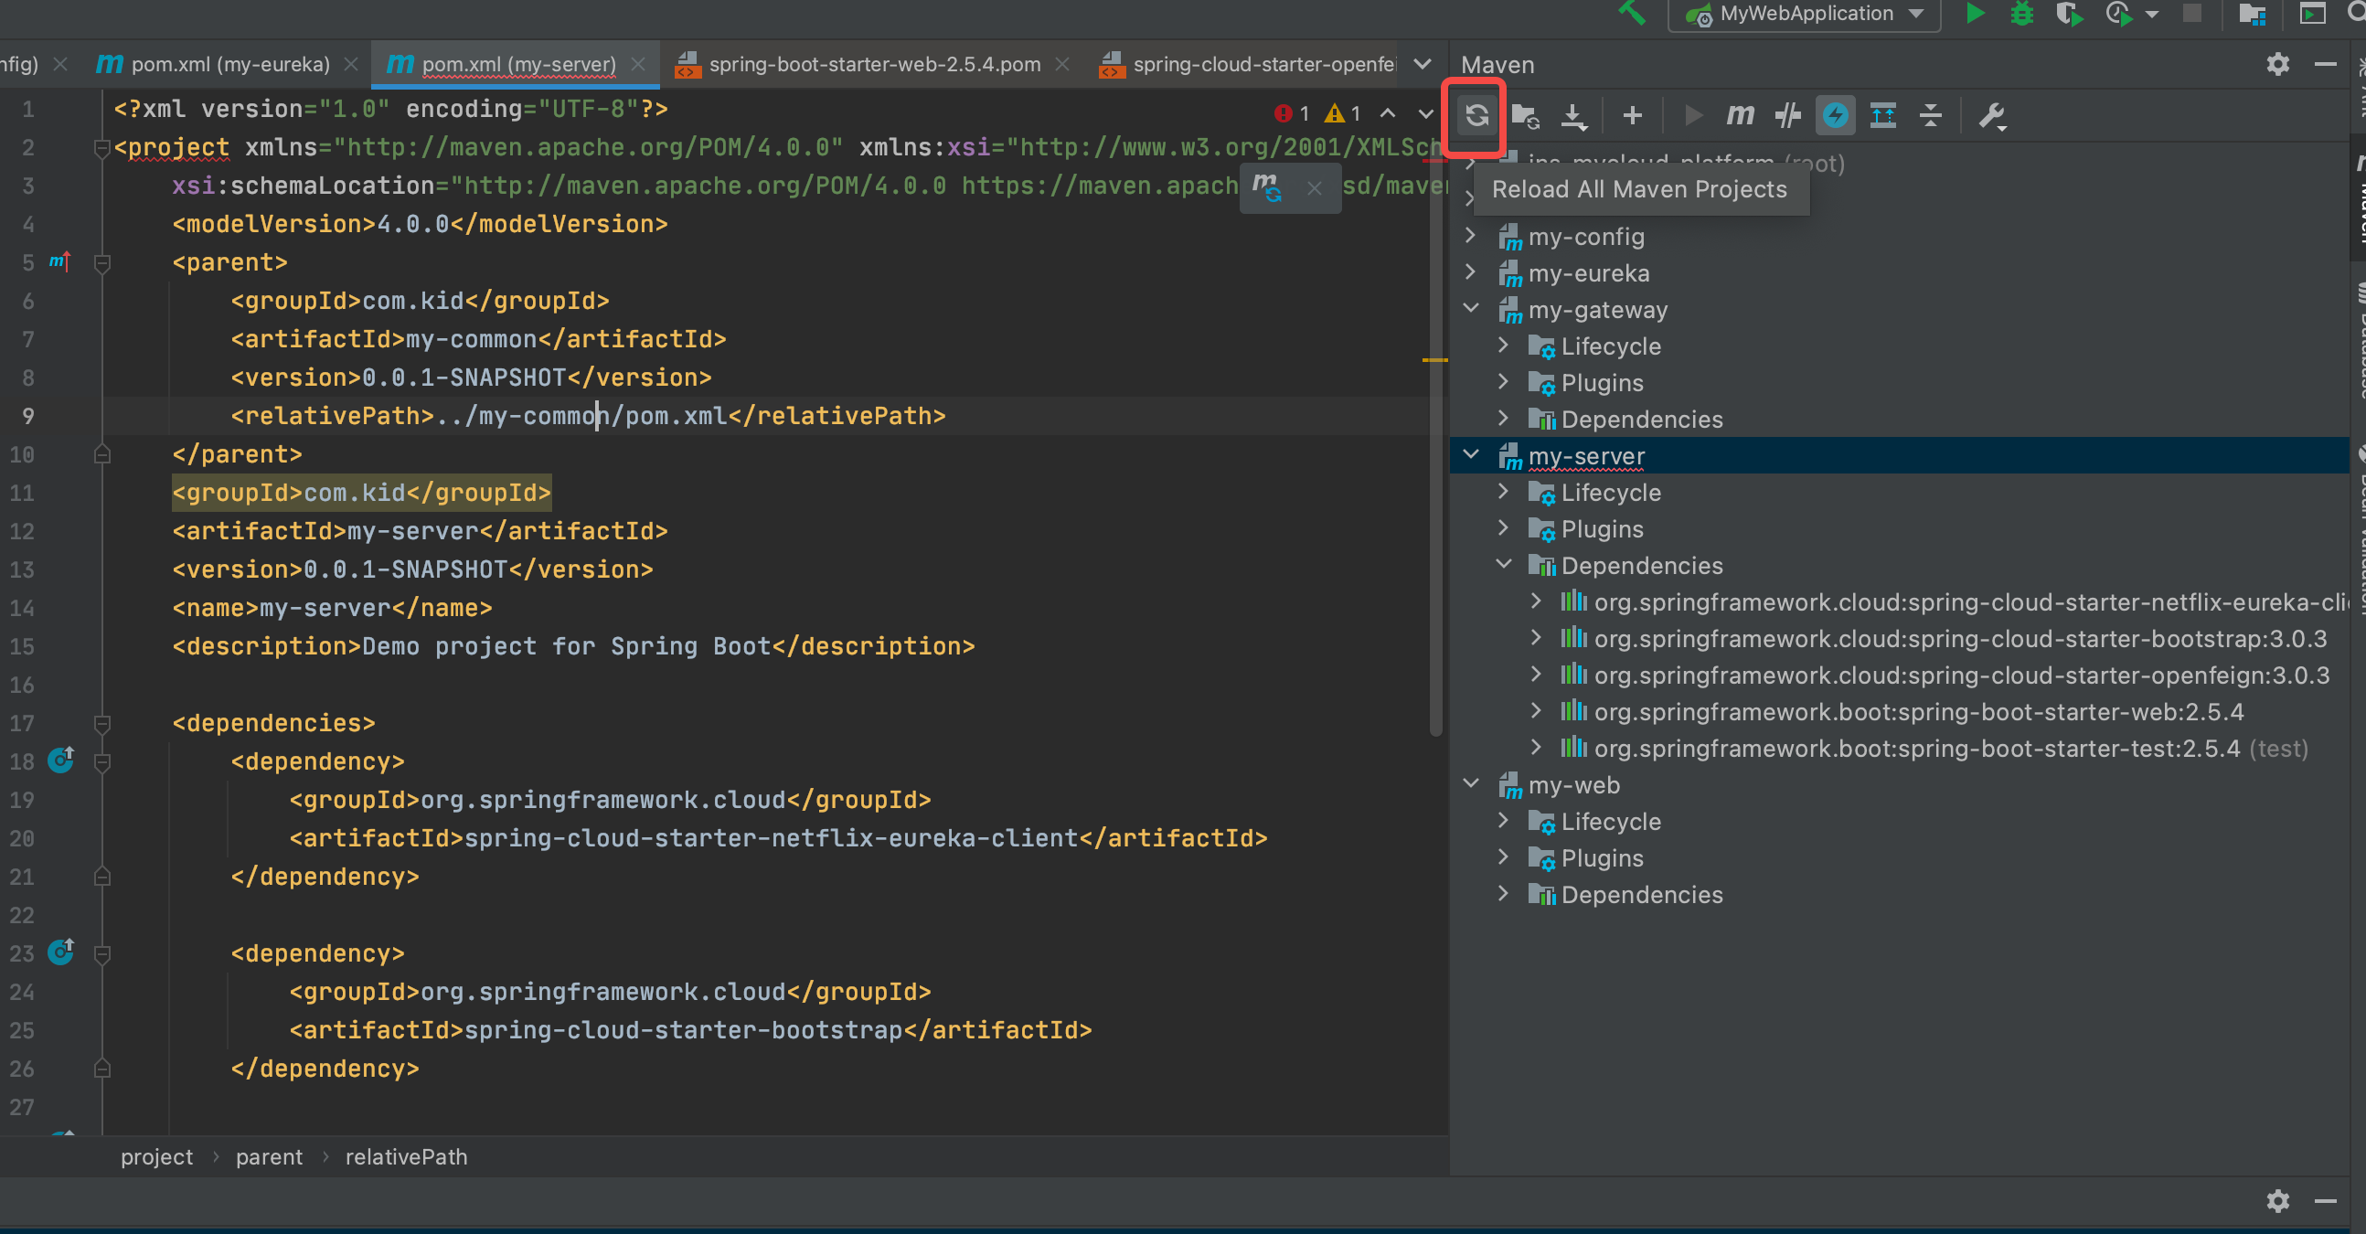This screenshot has height=1234, width=2366.
Task: Click relativePath in the breadcrumb bar
Action: coord(405,1157)
